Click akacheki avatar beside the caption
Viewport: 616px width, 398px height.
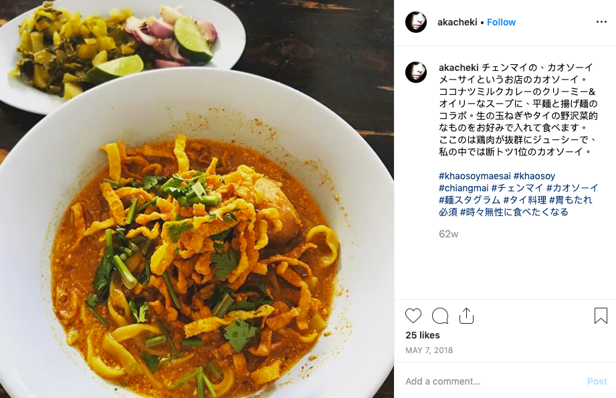(415, 72)
